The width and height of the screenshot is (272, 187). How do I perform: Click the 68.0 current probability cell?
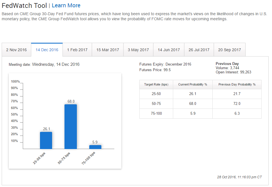coord(193,104)
